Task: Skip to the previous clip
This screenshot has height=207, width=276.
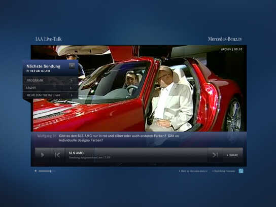Action: coord(57,155)
